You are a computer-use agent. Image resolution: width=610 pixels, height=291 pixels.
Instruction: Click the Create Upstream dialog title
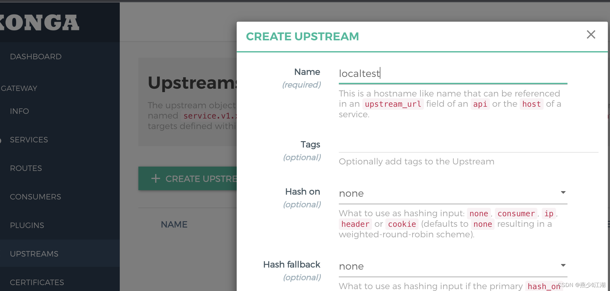[x=303, y=37]
